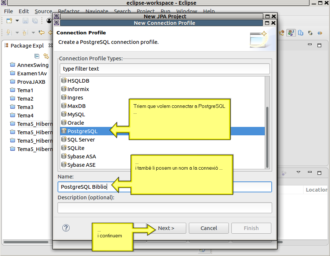
Task: Select Ingres connection profile type
Action: pos(162,98)
